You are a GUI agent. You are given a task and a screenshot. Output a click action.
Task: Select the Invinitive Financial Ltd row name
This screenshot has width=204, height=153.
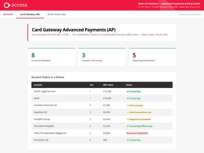pyautogui.click(x=45, y=105)
